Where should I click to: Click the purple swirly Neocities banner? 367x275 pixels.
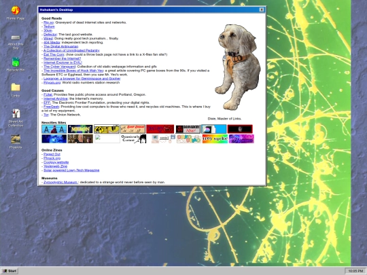click(x=241, y=139)
